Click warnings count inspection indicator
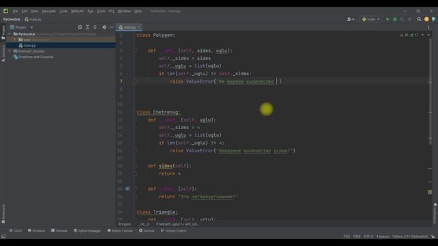The height and width of the screenshot is (246, 438). point(404,35)
